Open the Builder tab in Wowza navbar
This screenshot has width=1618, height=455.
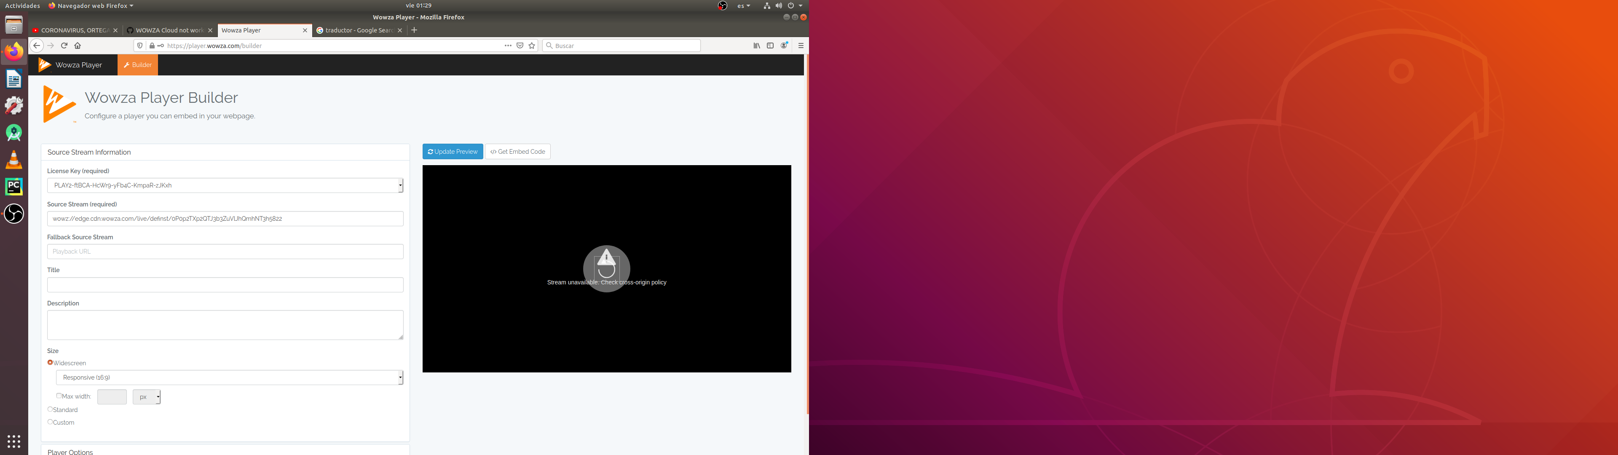click(x=137, y=65)
